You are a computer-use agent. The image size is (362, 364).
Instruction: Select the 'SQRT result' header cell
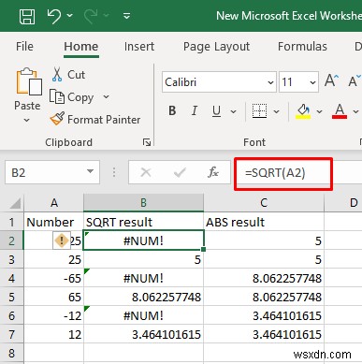(143, 222)
